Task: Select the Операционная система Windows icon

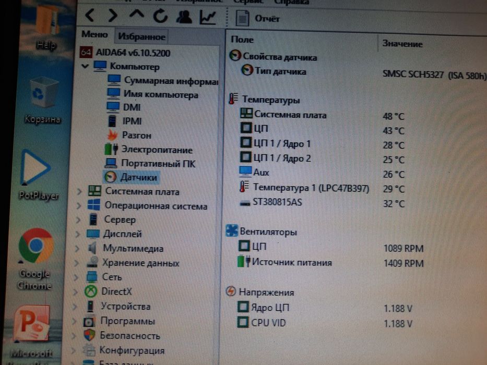Action: 94,205
